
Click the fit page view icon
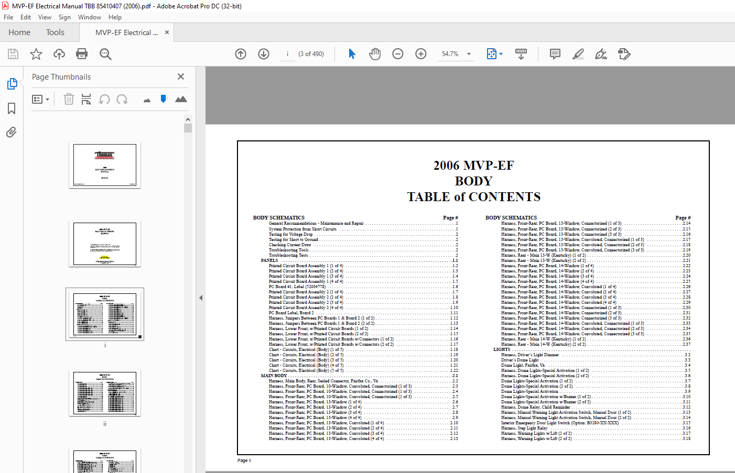pyautogui.click(x=492, y=54)
